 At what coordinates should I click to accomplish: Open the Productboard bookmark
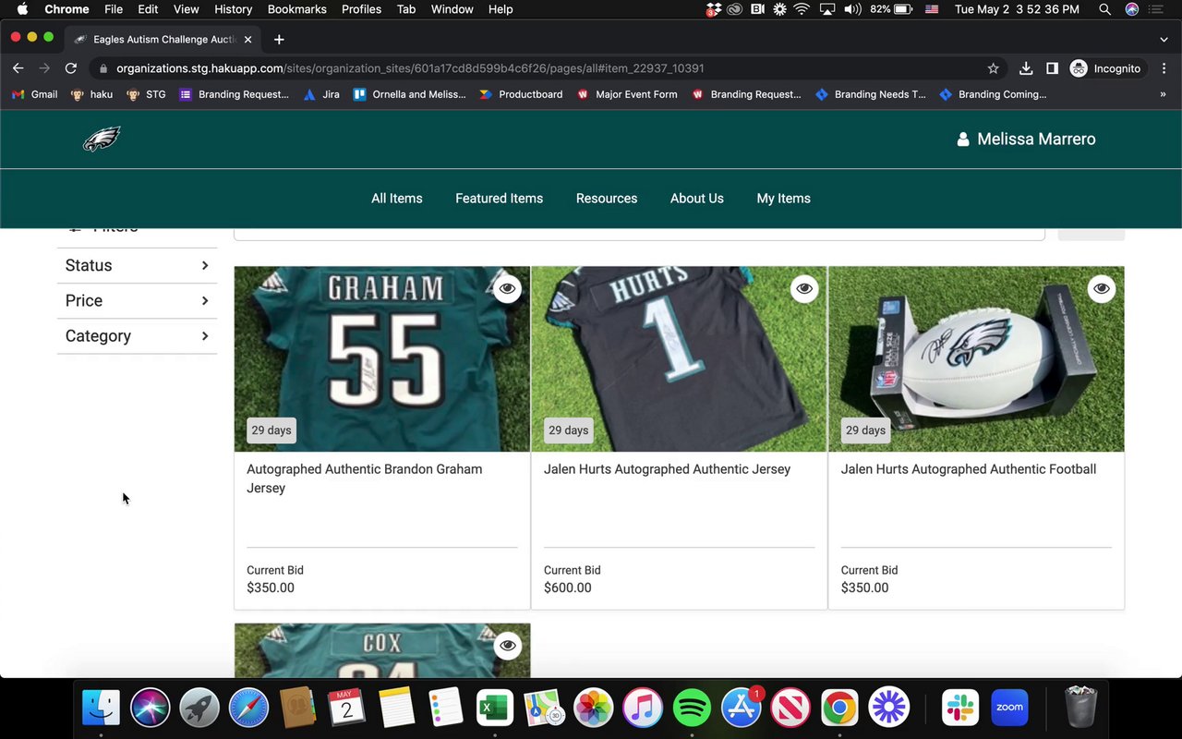point(521,94)
